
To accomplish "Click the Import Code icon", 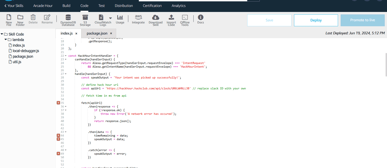I will (171, 18).
